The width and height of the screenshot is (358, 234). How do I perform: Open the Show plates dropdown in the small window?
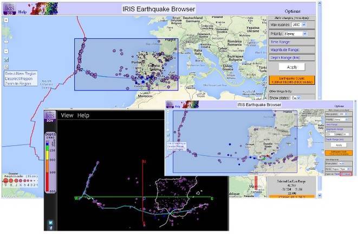pyautogui.click(x=341, y=164)
